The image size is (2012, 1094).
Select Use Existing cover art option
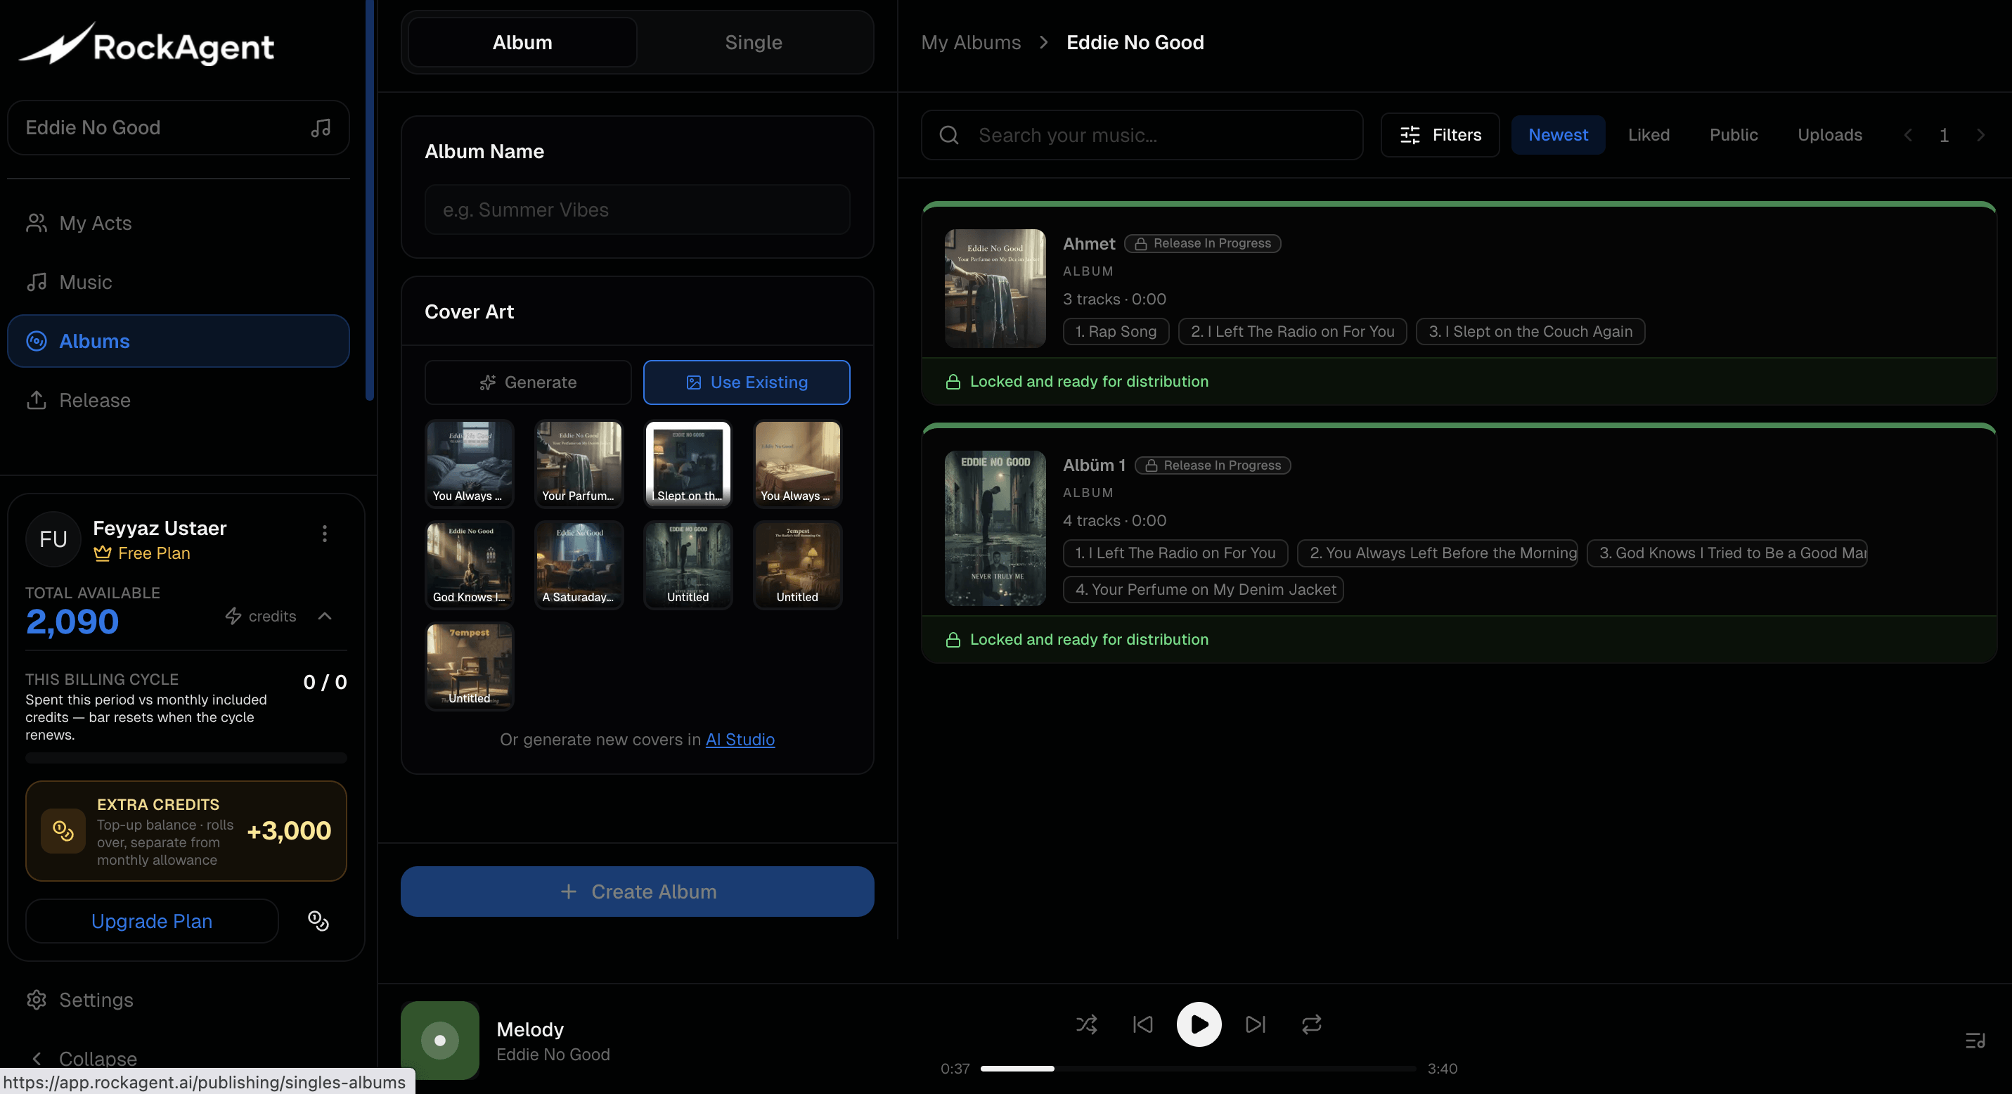click(747, 382)
